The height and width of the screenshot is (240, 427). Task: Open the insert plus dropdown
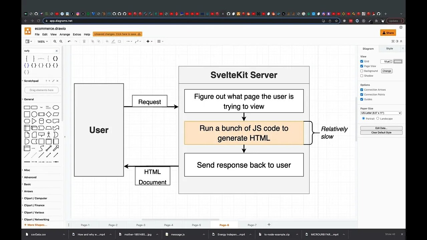[149, 41]
